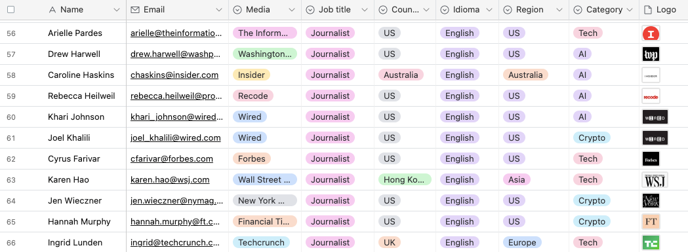The image size is (688, 252).
Task: Toggle the select-all checkbox in header
Action: pyautogui.click(x=11, y=10)
